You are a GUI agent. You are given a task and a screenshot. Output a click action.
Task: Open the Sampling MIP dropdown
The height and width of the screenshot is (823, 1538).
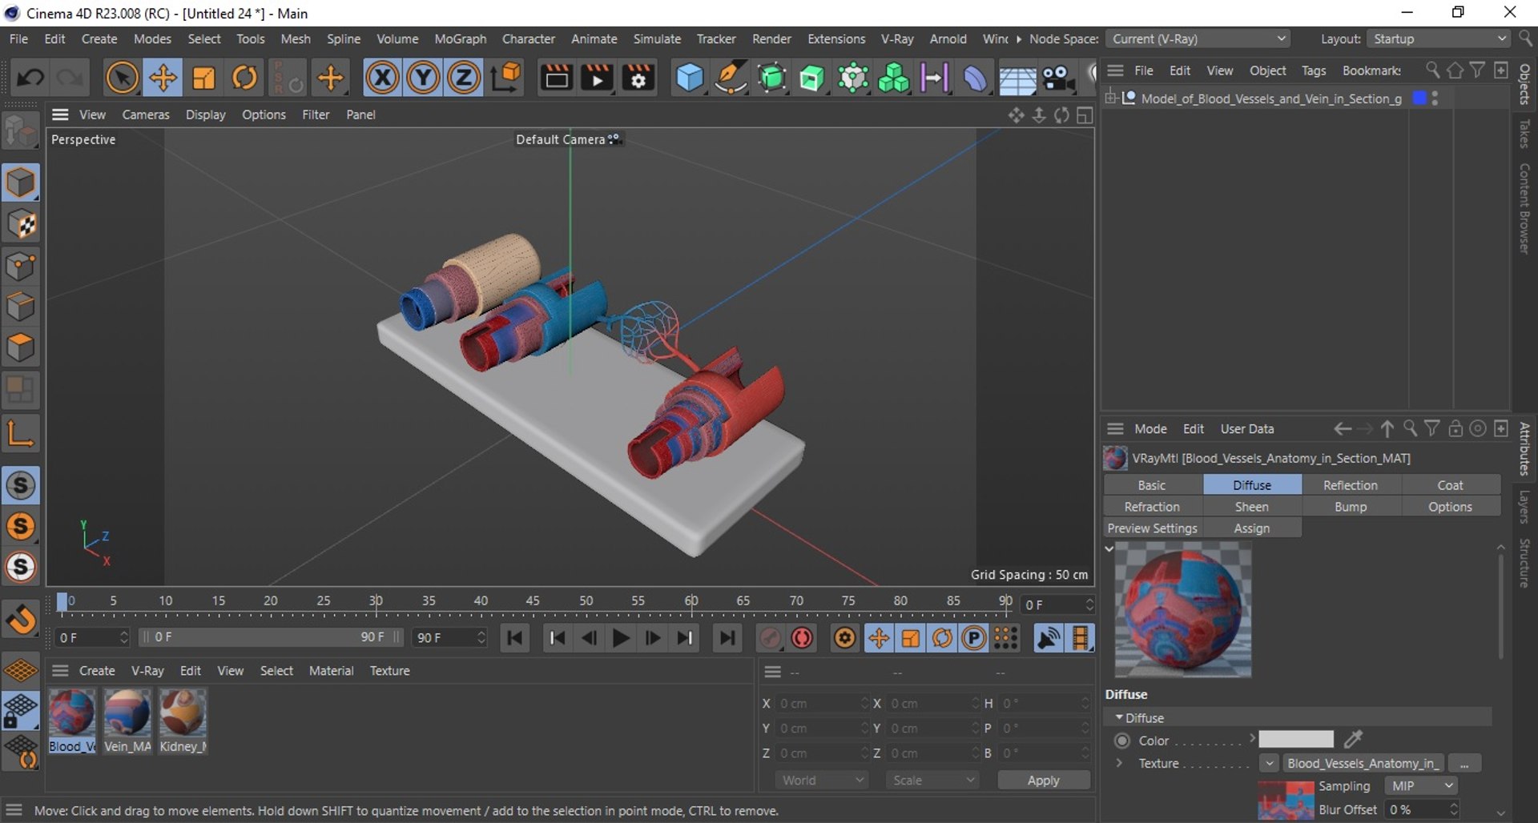click(x=1421, y=786)
